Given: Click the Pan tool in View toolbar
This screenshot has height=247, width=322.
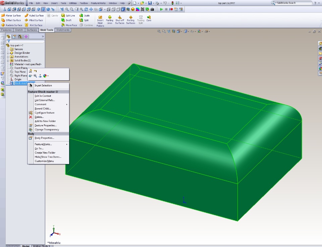Looking at the screenshot, I should pyautogui.click(x=91, y=9).
